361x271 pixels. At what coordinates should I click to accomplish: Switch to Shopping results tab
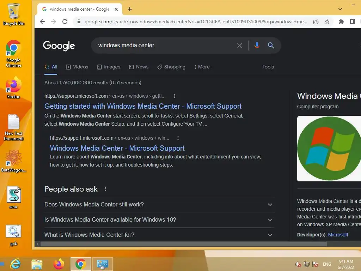click(171, 67)
